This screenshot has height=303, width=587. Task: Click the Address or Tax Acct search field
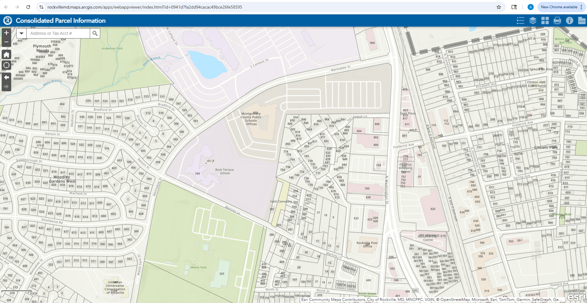(58, 33)
